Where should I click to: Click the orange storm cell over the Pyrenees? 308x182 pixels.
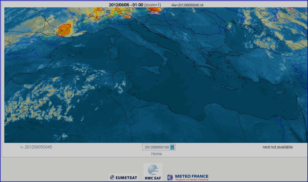64,30
